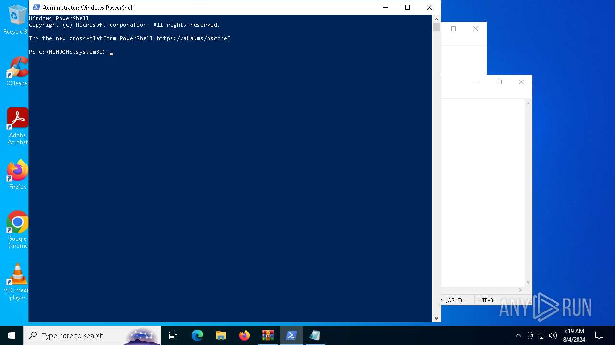Image resolution: width=615 pixels, height=345 pixels.
Task: Open the volume control tray icon
Action: tap(553, 335)
